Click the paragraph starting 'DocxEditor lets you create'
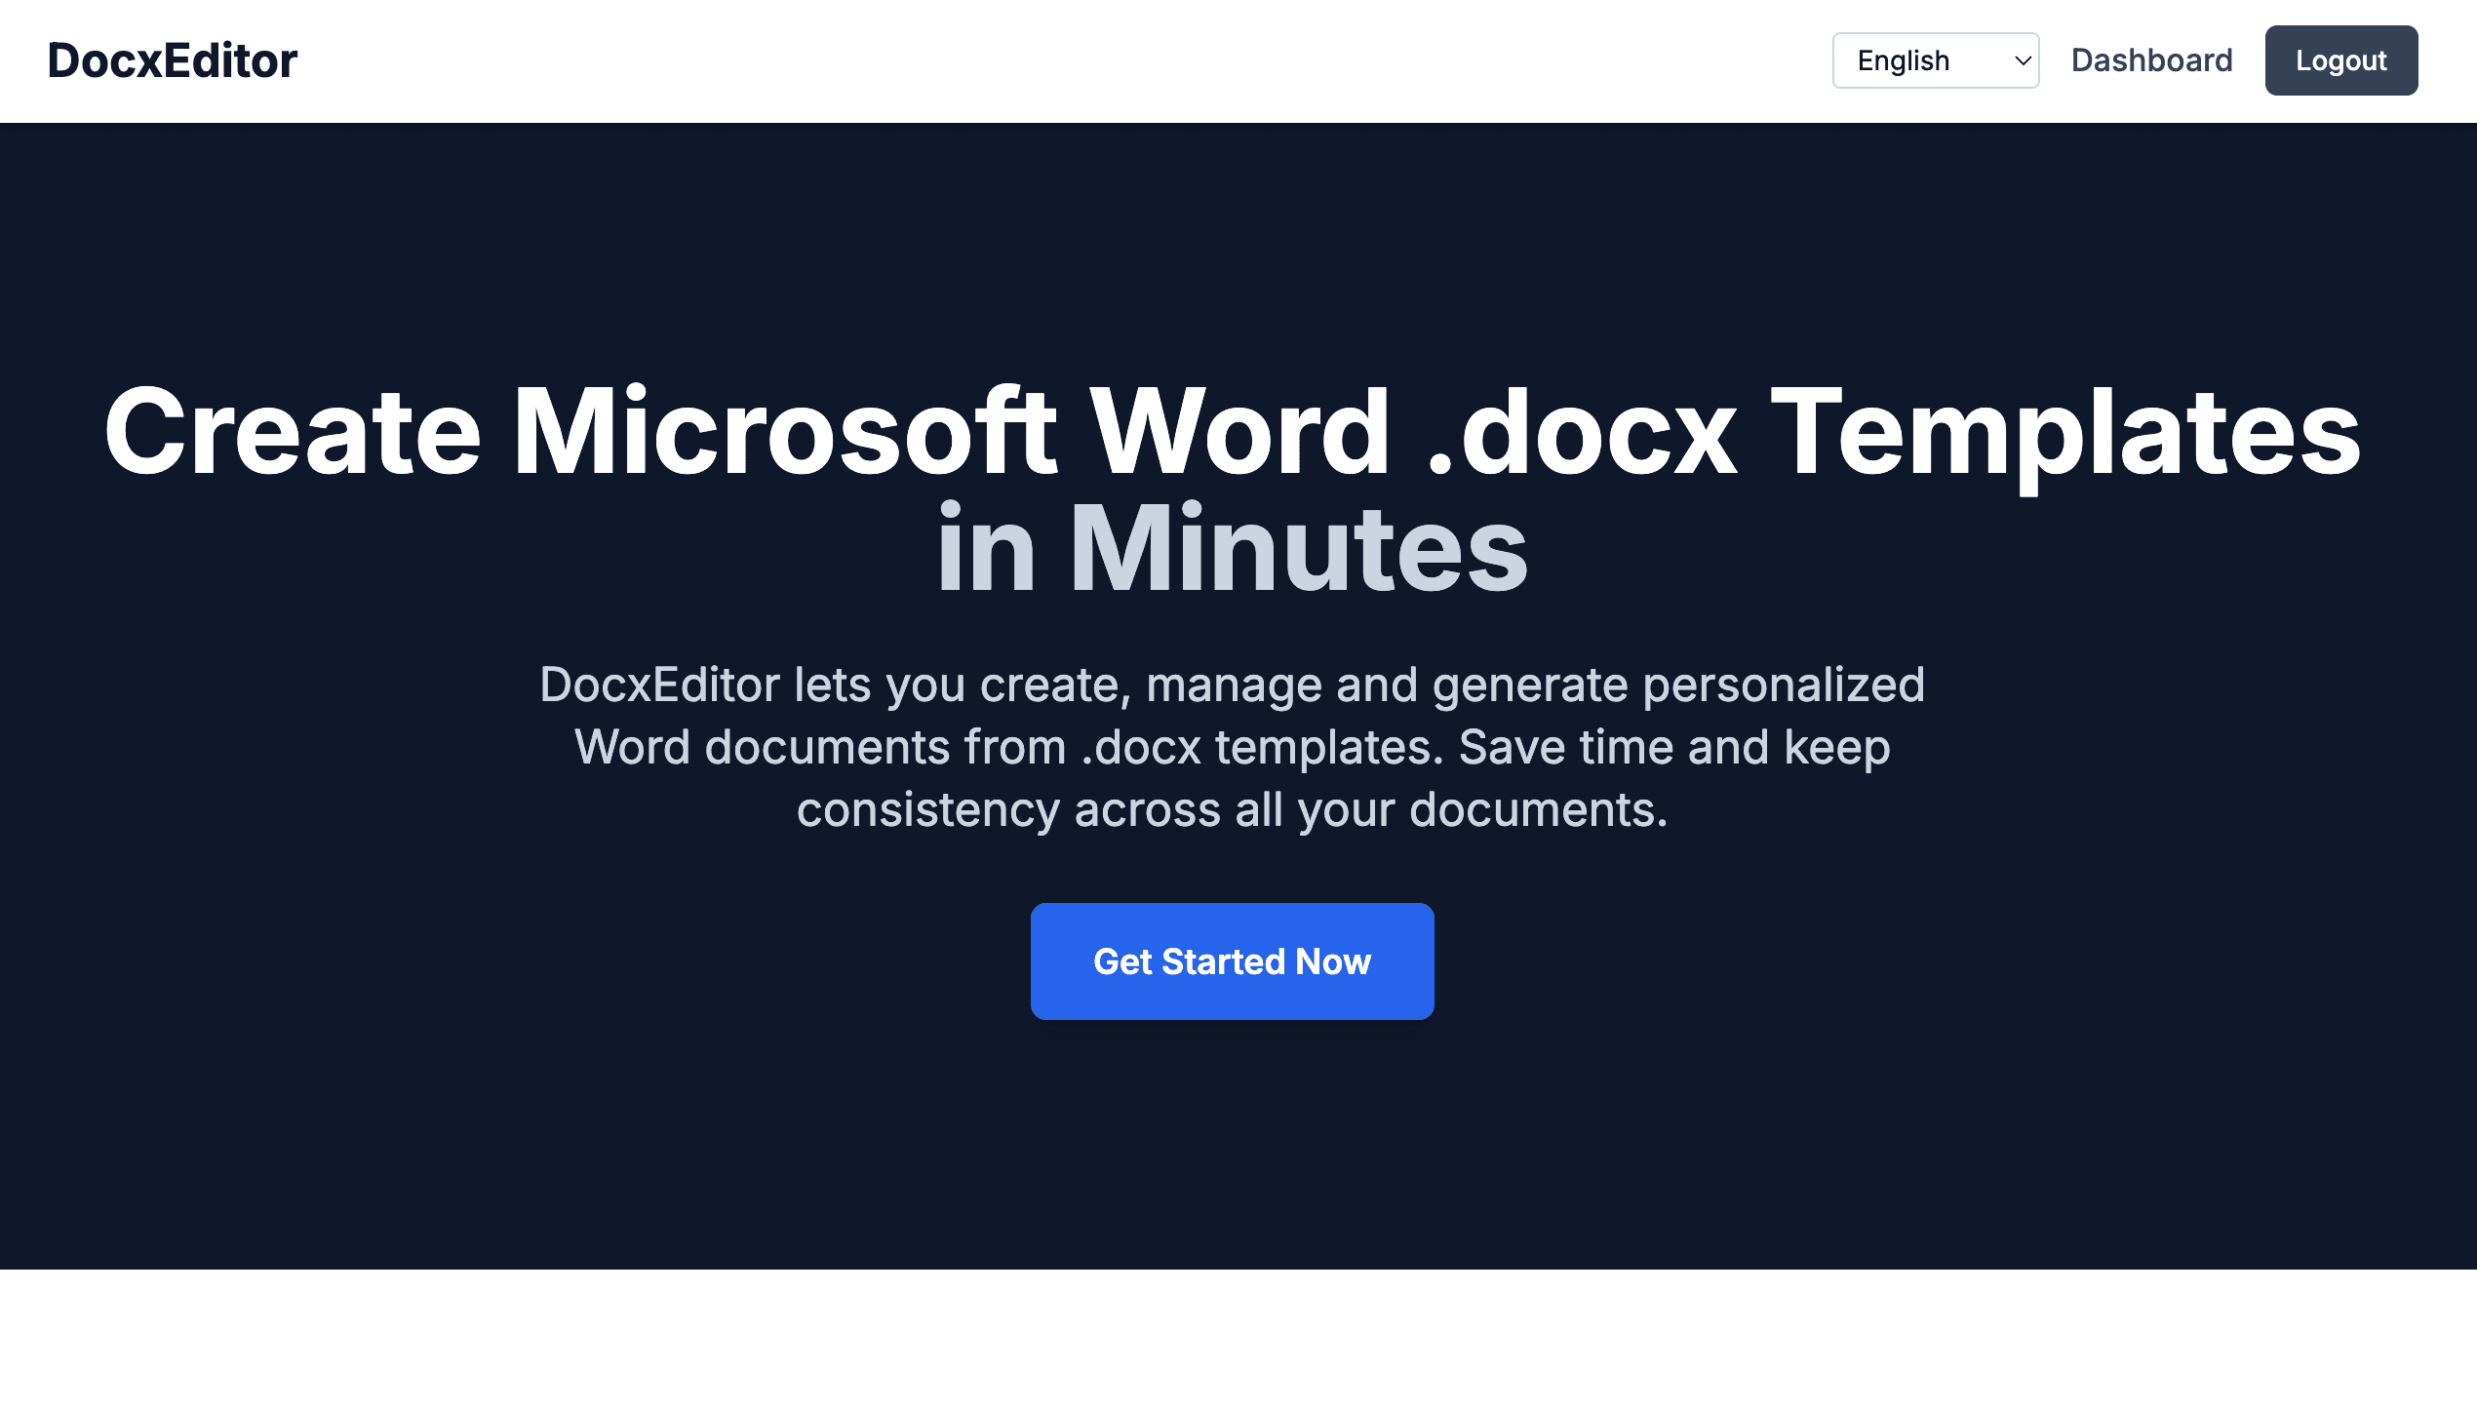 pyautogui.click(x=1232, y=747)
